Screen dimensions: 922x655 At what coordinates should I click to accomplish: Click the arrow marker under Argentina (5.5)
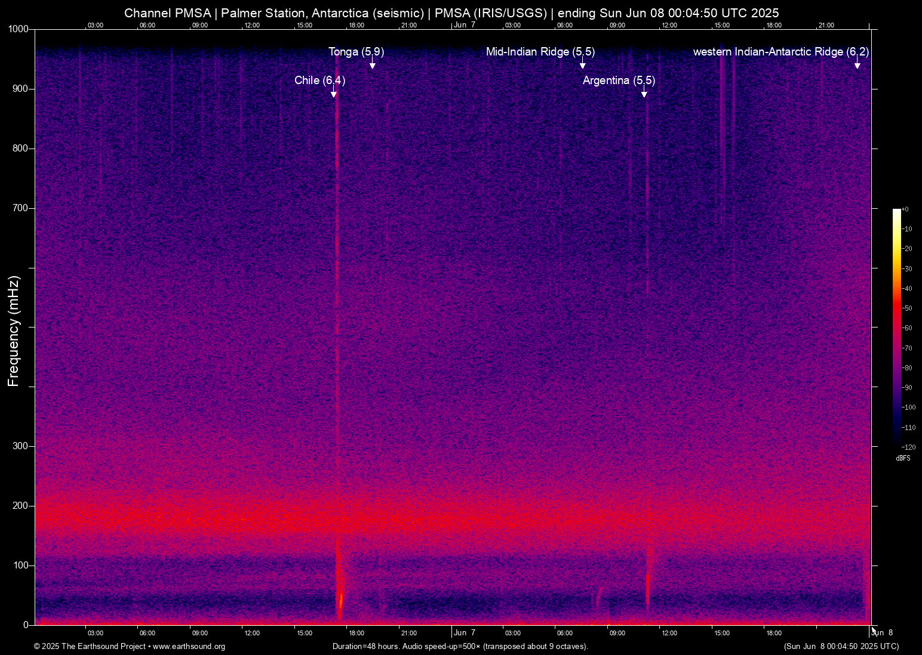click(644, 92)
